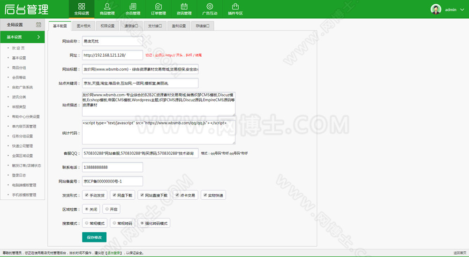Select the 常规模式 search mode
The image size is (469, 257).
tap(86, 223)
